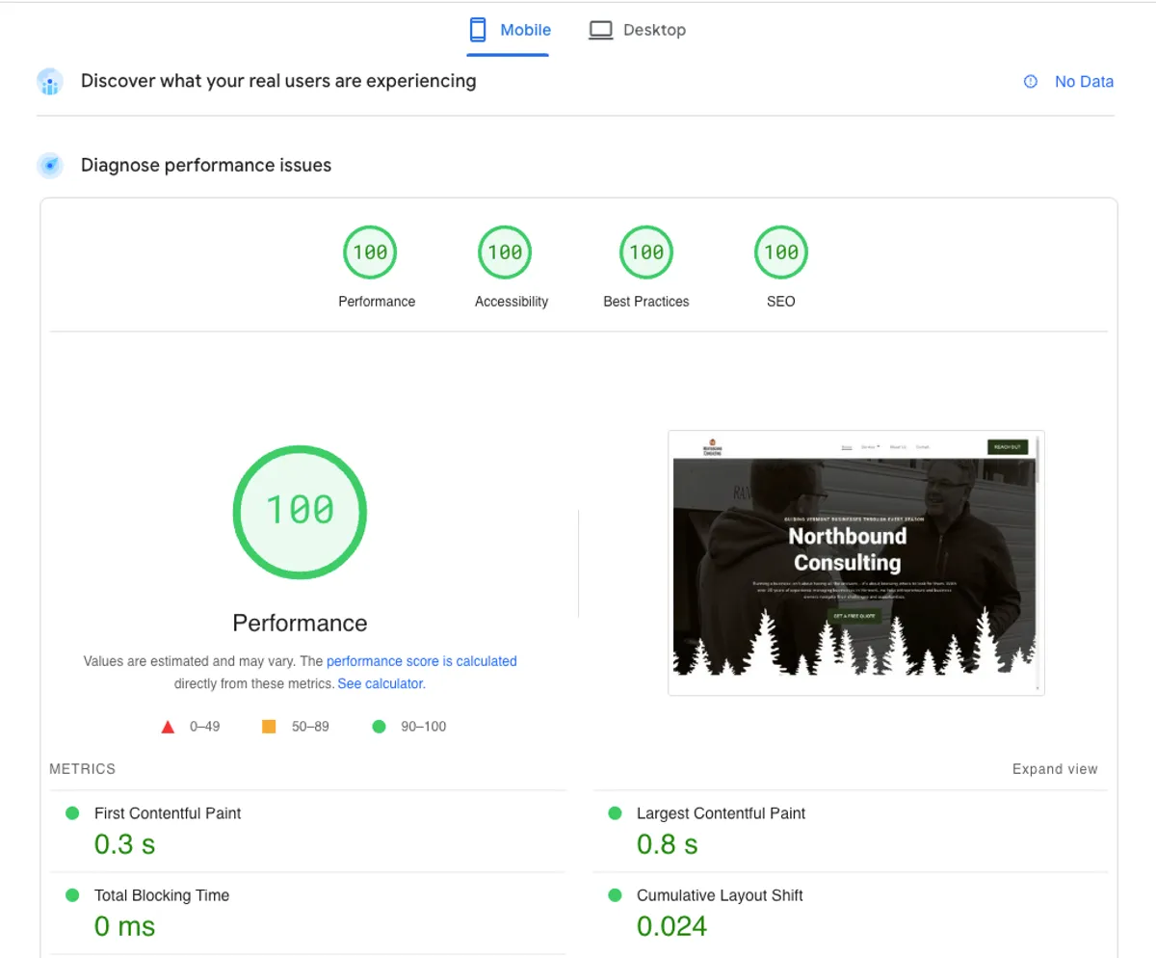The width and height of the screenshot is (1156, 958).
Task: Switch to the Desktop tab
Action: (x=638, y=30)
